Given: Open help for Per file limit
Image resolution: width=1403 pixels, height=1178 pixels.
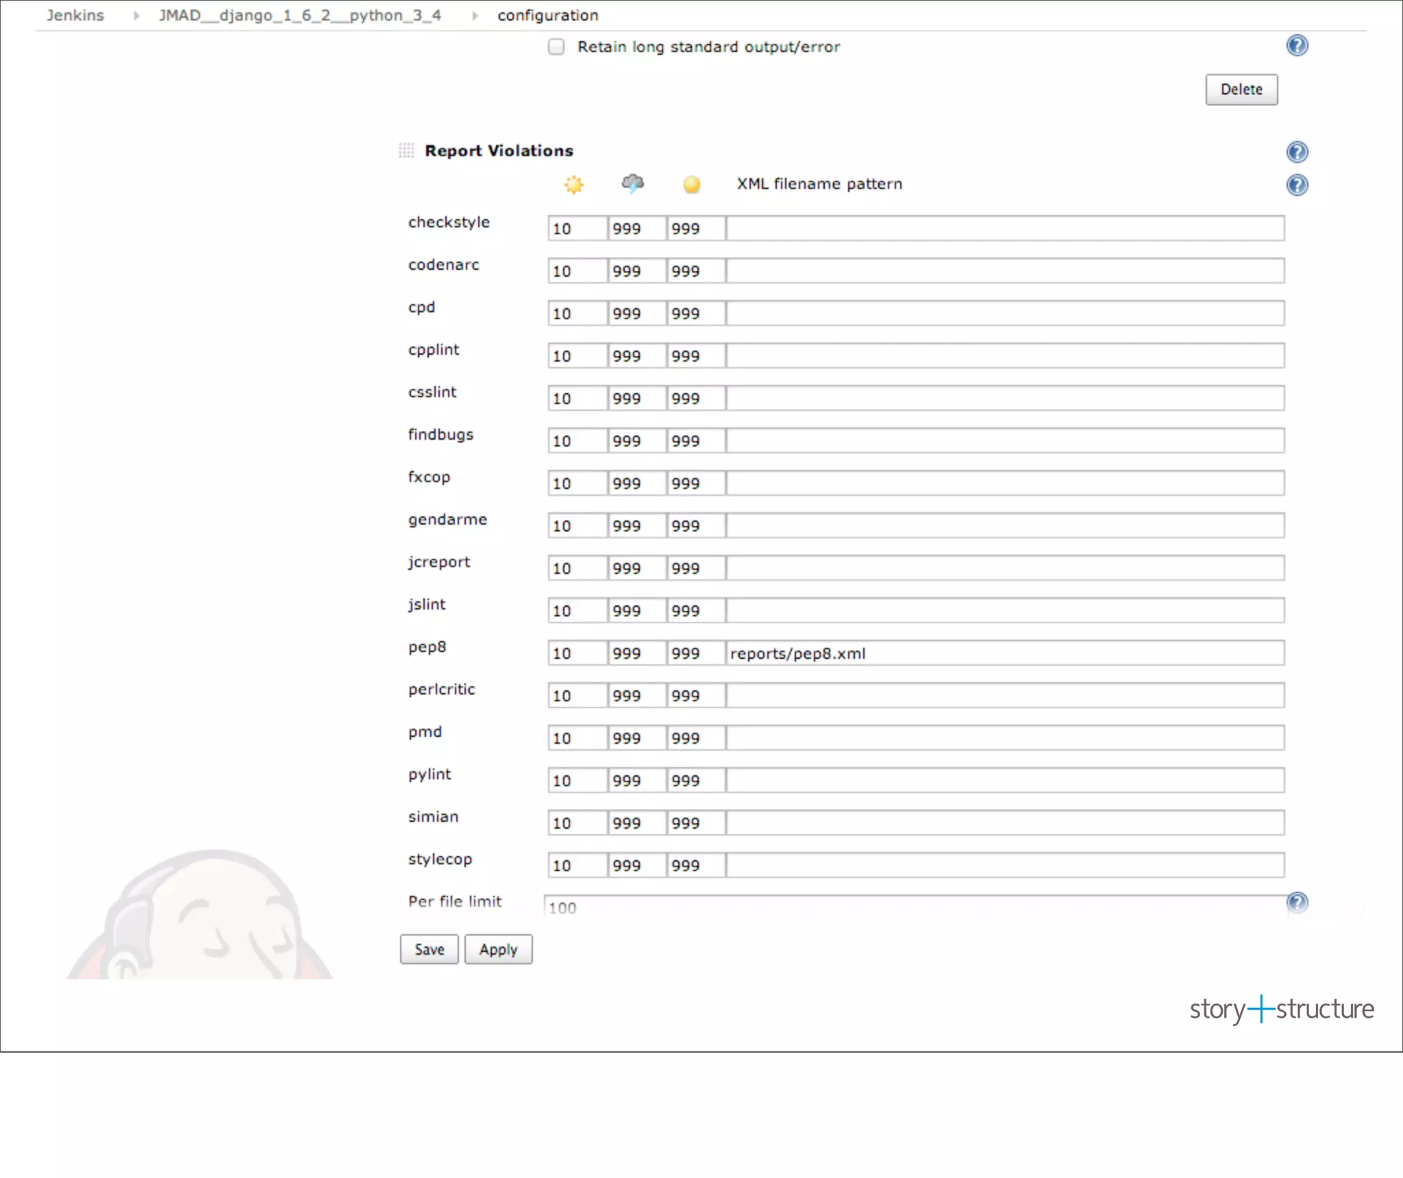Looking at the screenshot, I should (1297, 903).
